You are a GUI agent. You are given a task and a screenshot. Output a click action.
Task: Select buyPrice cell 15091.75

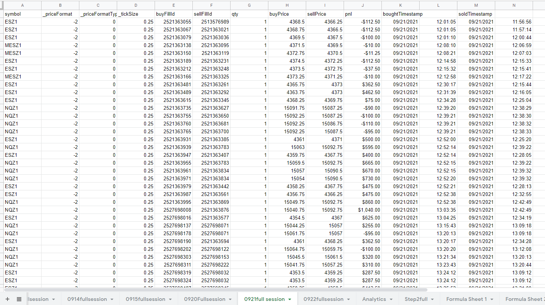pyautogui.click(x=287, y=108)
